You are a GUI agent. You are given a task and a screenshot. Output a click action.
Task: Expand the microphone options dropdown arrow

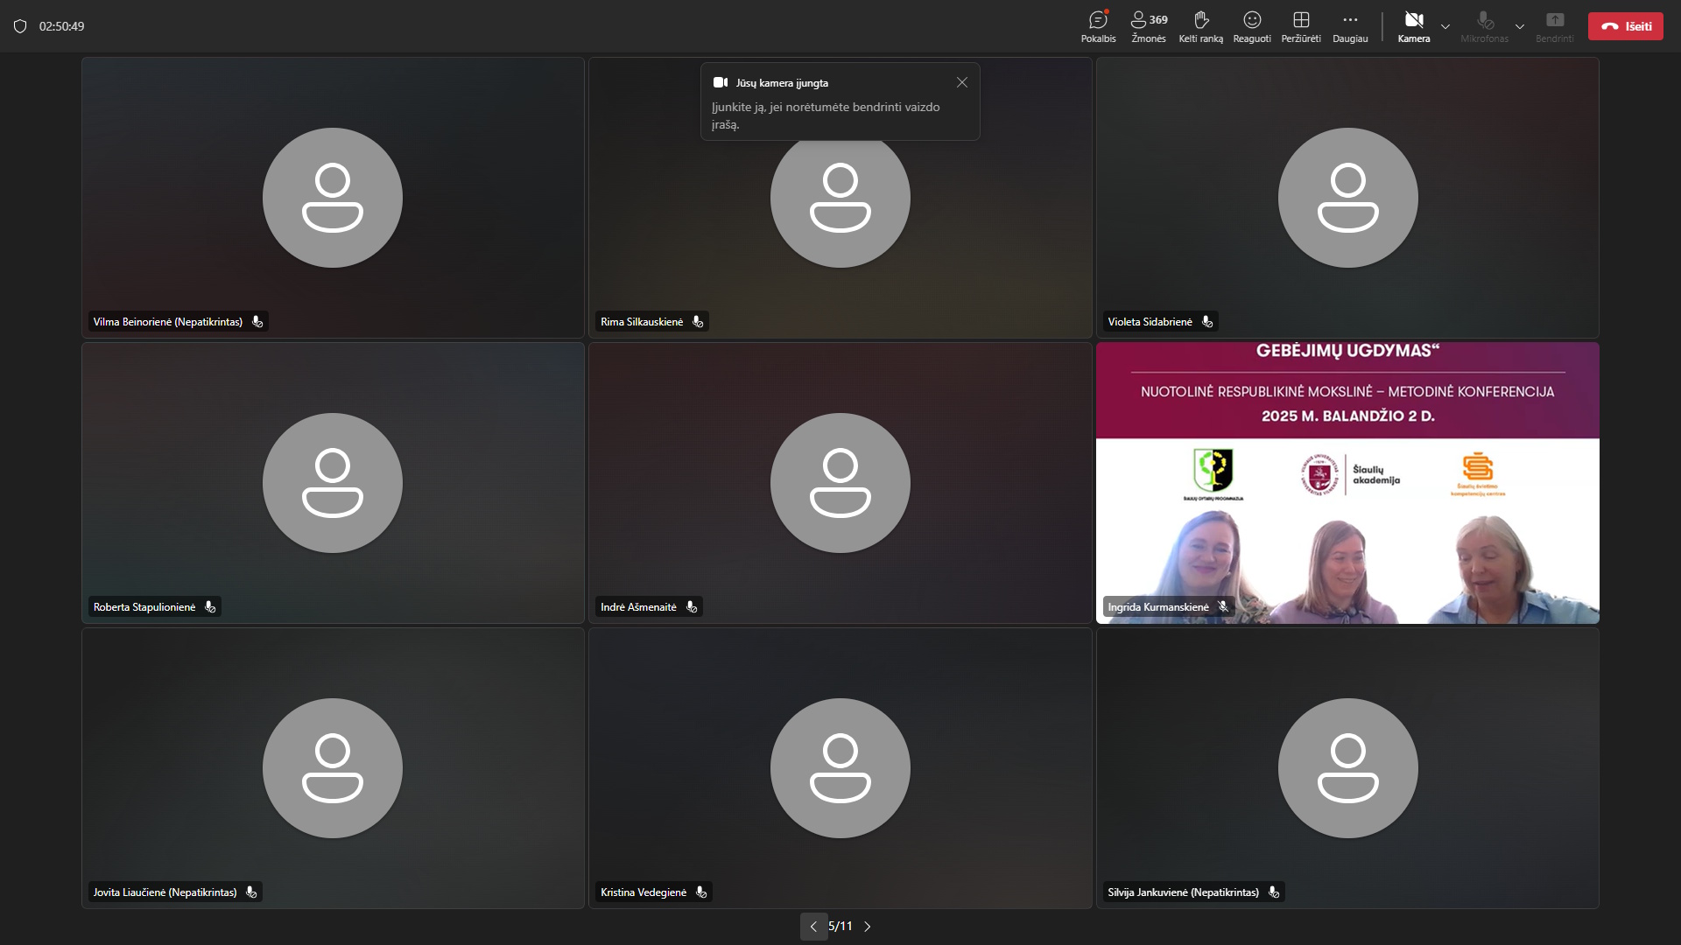click(1520, 26)
